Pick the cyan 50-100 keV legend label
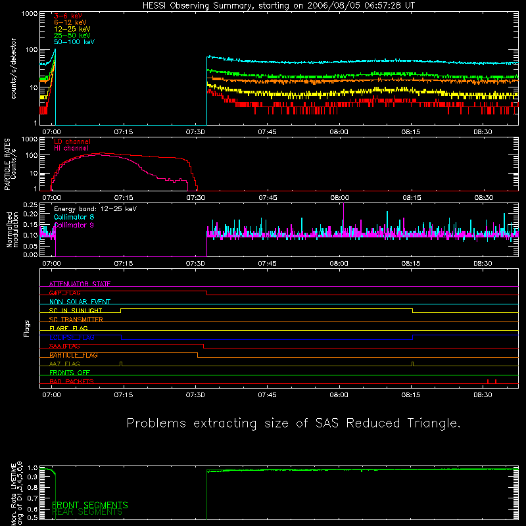This screenshot has height=526, width=526. (74, 42)
